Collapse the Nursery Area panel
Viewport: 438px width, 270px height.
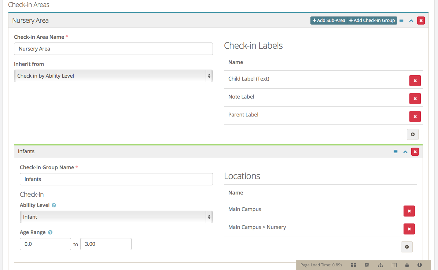click(x=411, y=21)
